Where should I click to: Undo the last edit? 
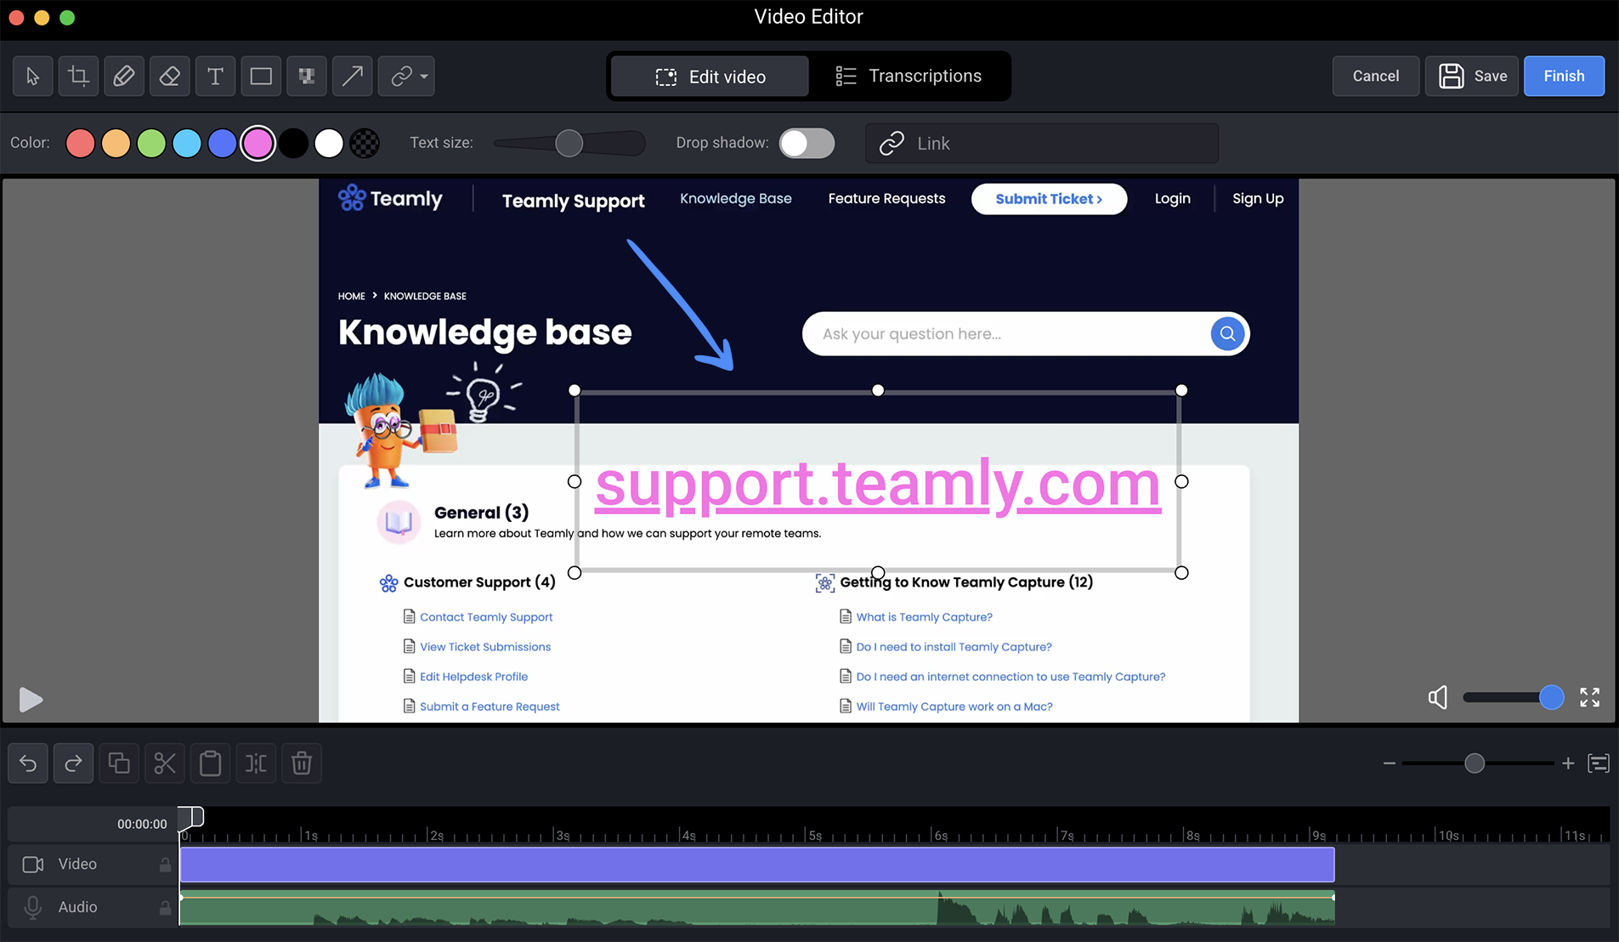click(x=28, y=763)
